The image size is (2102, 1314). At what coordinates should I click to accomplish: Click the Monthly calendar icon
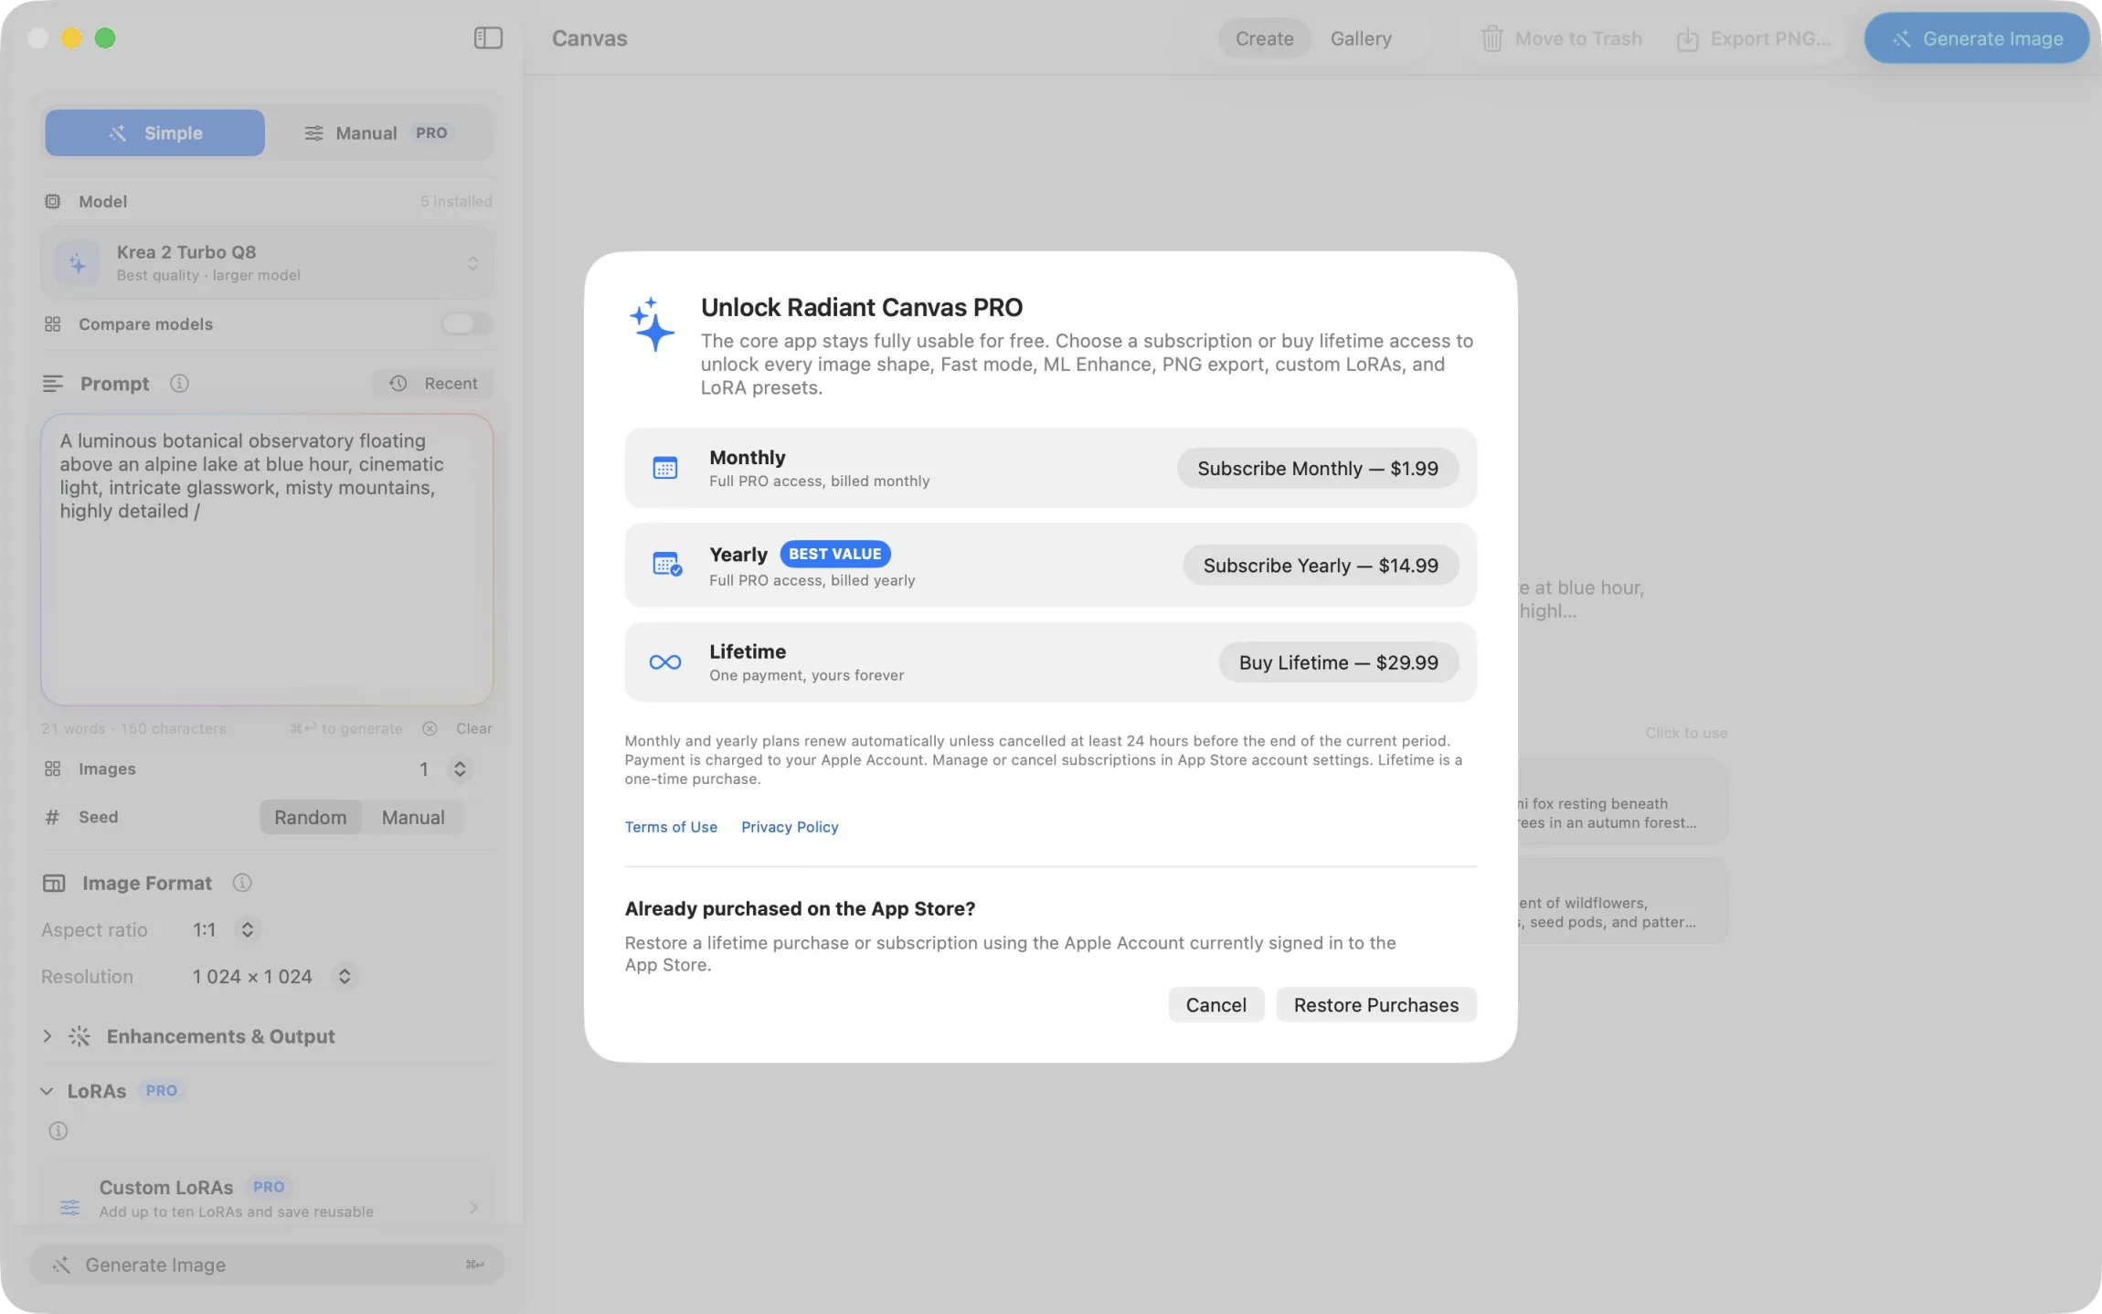pos(665,468)
